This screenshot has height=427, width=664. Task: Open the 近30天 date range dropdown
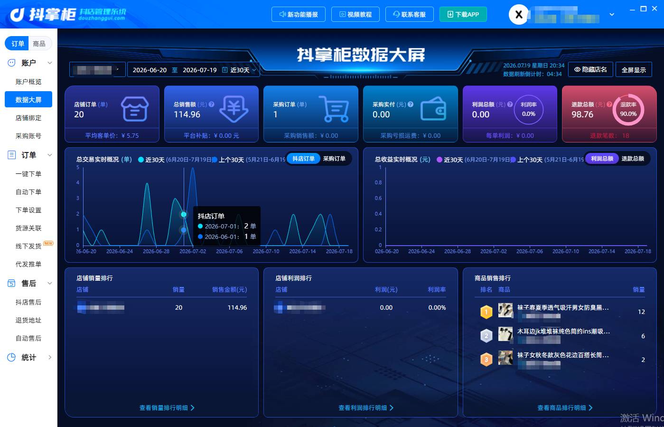pyautogui.click(x=243, y=70)
